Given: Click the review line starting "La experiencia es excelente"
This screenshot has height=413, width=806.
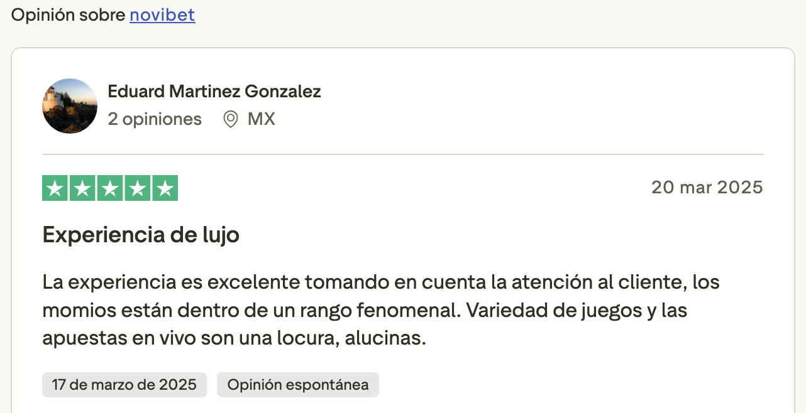Looking at the screenshot, I should (381, 282).
